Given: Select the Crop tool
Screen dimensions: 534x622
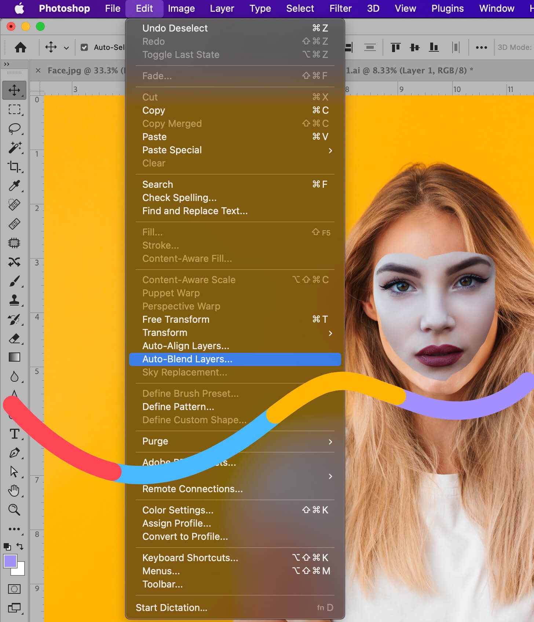Looking at the screenshot, I should tap(14, 167).
